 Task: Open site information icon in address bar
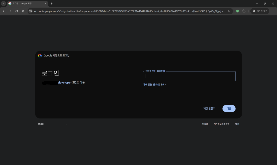tap(31, 11)
